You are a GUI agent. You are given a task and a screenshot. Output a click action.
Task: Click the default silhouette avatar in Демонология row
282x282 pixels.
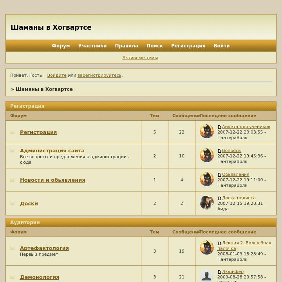pos(207,275)
